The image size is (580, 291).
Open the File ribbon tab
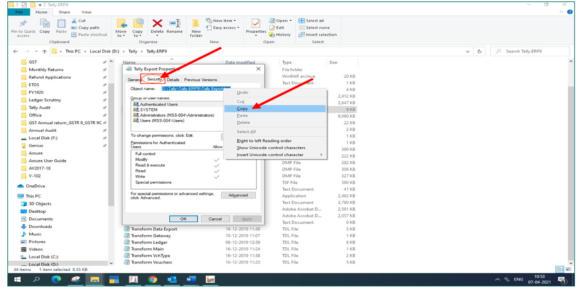pyautogui.click(x=19, y=12)
